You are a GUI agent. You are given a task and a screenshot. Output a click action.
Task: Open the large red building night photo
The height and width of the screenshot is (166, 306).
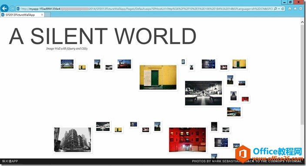[x=187, y=140]
